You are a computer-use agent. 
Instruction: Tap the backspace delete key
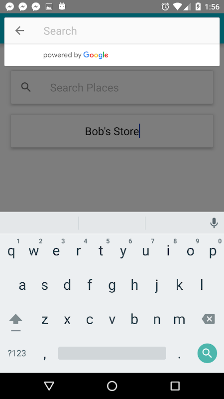click(x=209, y=319)
